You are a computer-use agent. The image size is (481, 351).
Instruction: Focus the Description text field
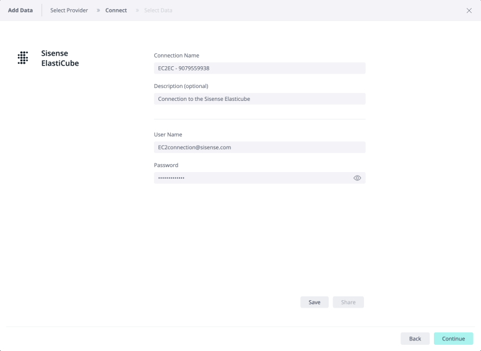coord(259,99)
